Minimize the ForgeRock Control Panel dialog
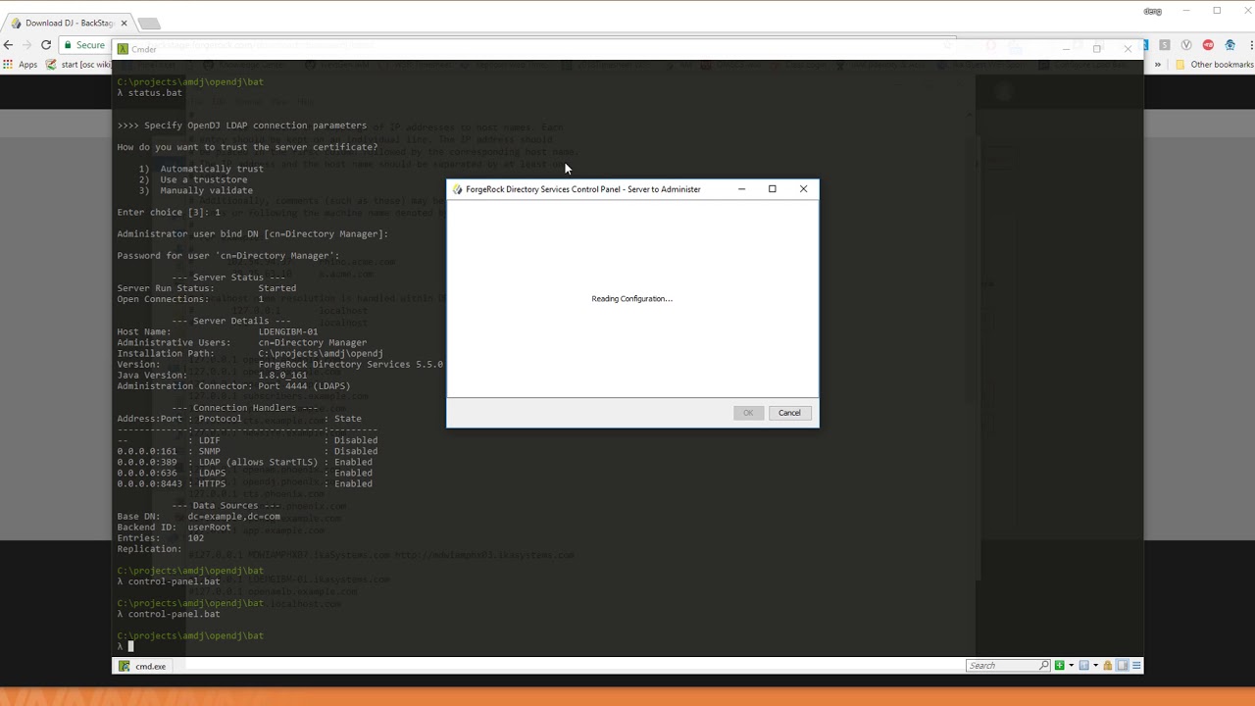1255x706 pixels. [x=741, y=189]
